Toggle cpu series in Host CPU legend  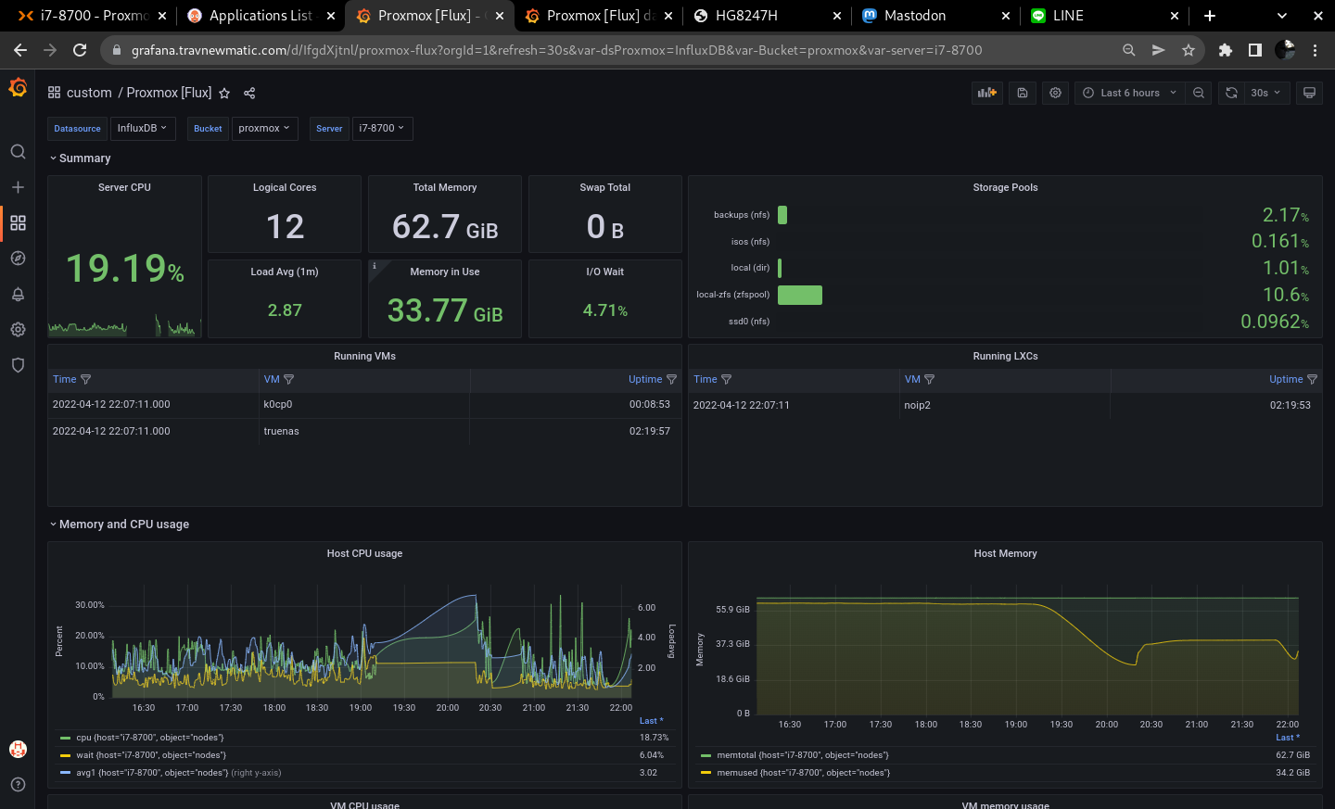150,738
